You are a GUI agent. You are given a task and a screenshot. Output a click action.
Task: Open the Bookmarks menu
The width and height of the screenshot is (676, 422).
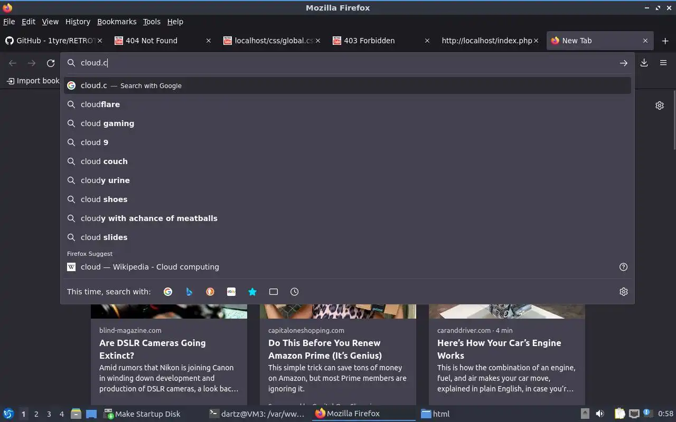tap(117, 22)
